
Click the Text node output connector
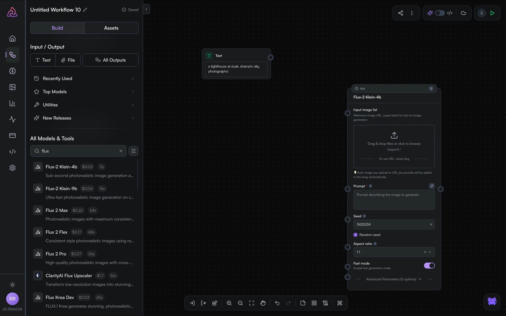[271, 57]
